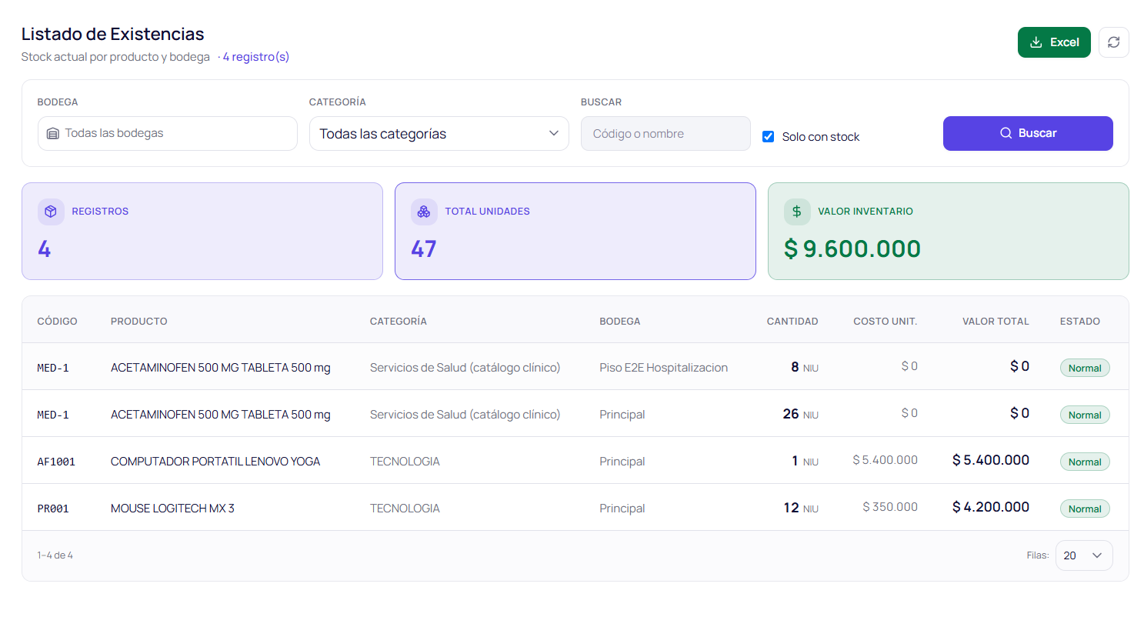
Task: Click the refresh icon button
Action: [x=1113, y=42]
